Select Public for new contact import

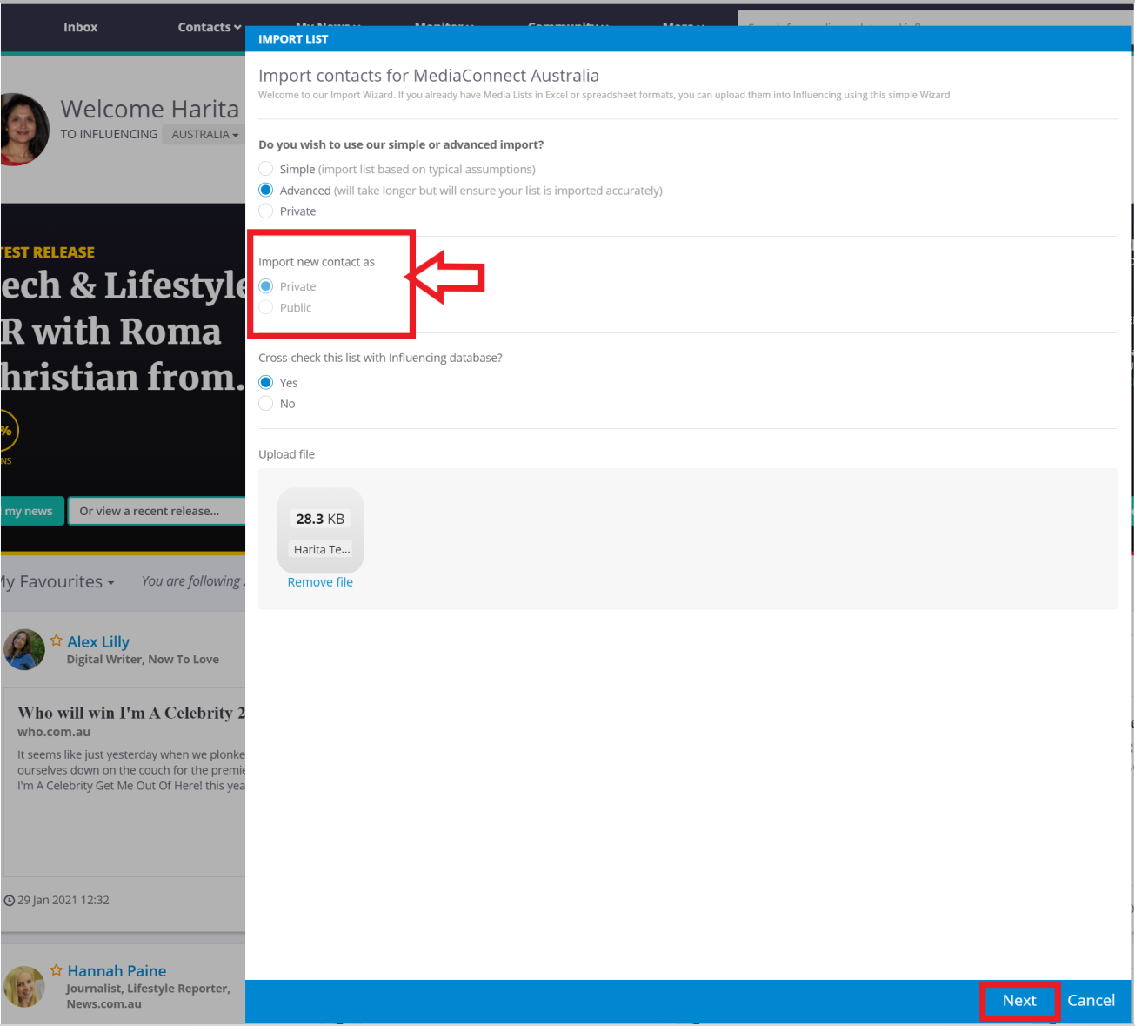[266, 307]
